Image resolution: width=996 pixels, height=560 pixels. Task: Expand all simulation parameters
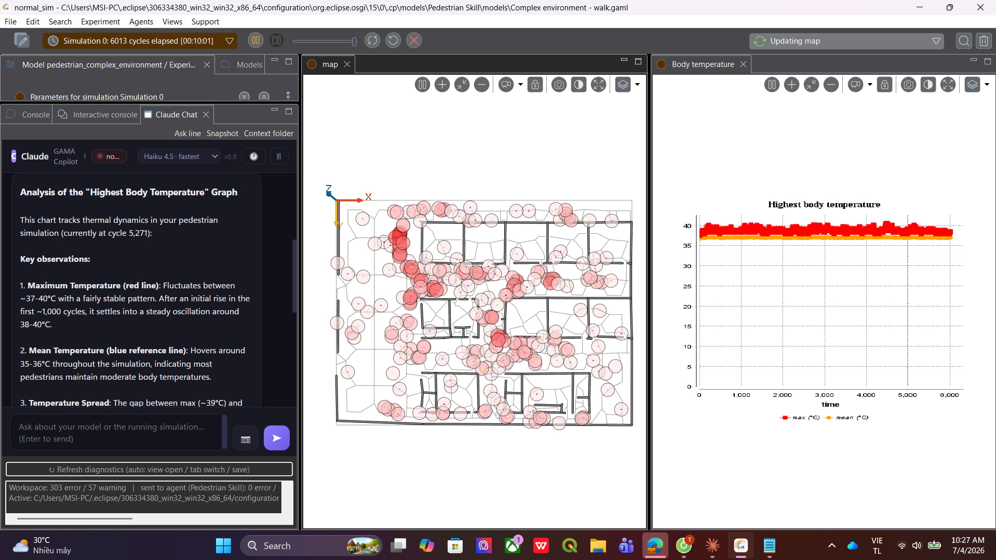[244, 97]
